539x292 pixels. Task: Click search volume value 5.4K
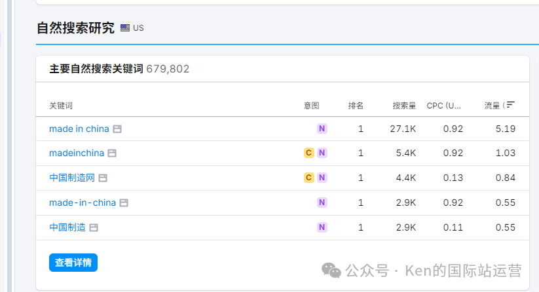coord(406,154)
